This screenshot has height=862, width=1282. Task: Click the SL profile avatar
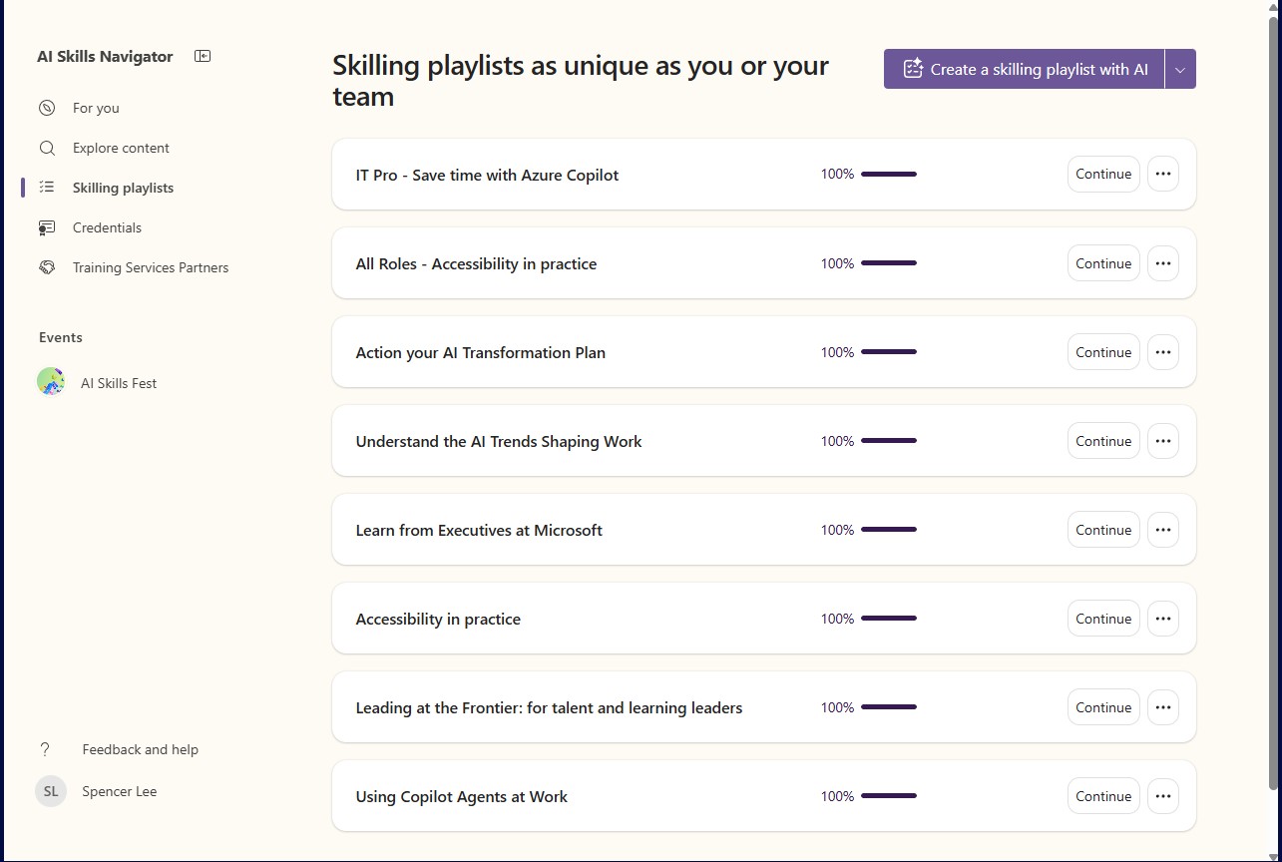(51, 791)
